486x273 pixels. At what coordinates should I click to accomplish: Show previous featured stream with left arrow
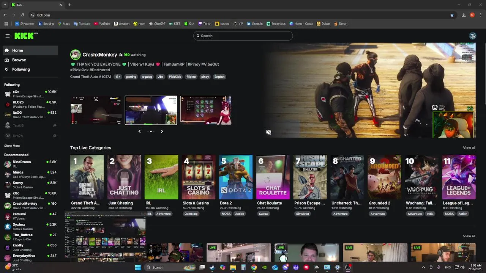coord(139,131)
